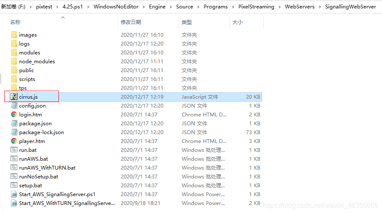Image resolution: width=382 pixels, height=213 pixels.
Task: Select the file name config.json
Action: pyautogui.click(x=33, y=105)
